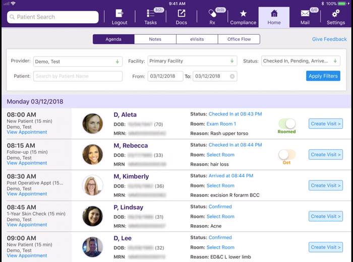The image size is (353, 262).
Task: Change Exam Room 1 for D, Aleta
Action: click(221, 124)
